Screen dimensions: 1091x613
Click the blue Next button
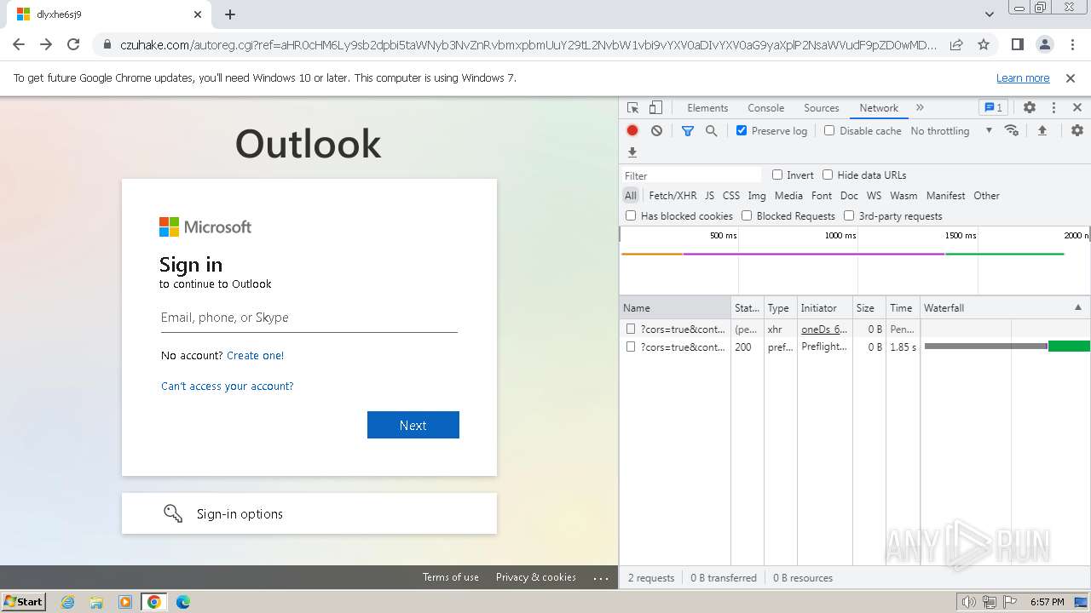pos(413,425)
